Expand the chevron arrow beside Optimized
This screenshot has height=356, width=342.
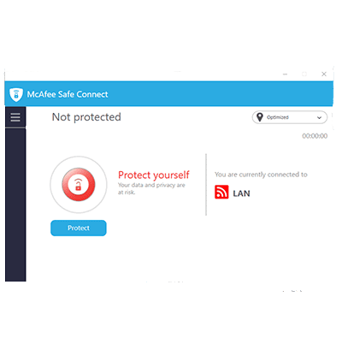click(319, 117)
